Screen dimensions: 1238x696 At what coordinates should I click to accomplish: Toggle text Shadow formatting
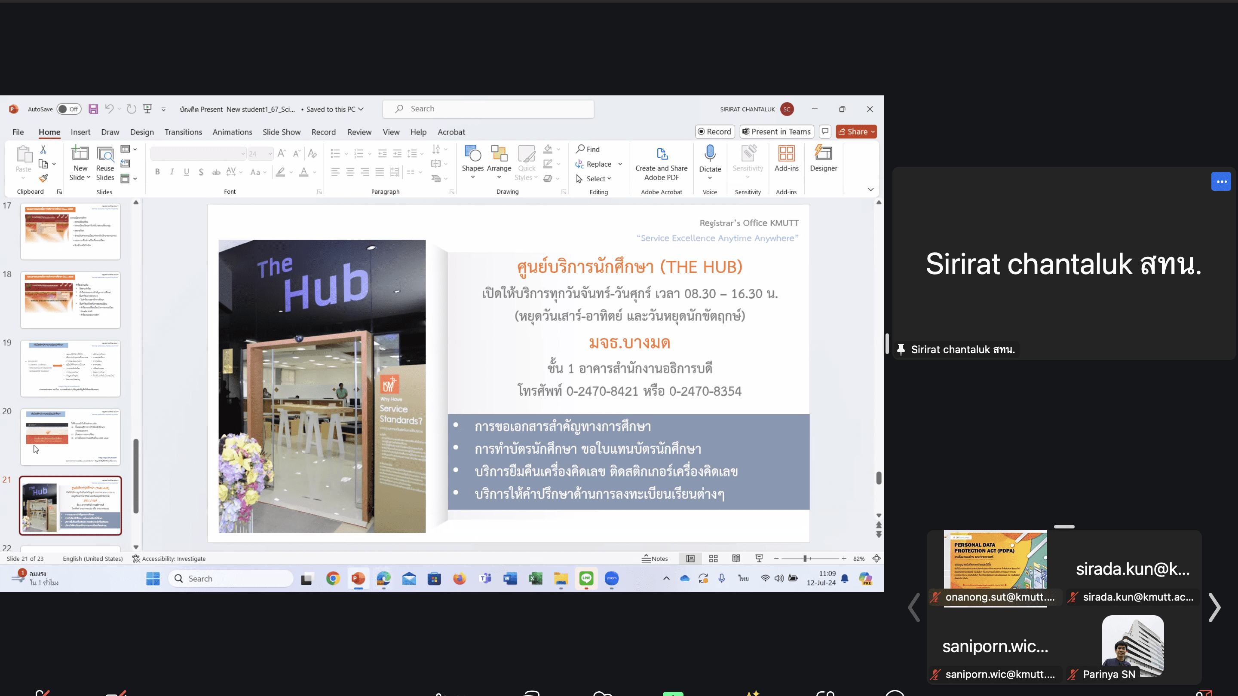click(201, 172)
